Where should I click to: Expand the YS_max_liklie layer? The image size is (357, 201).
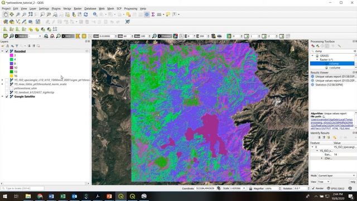tap(2, 84)
